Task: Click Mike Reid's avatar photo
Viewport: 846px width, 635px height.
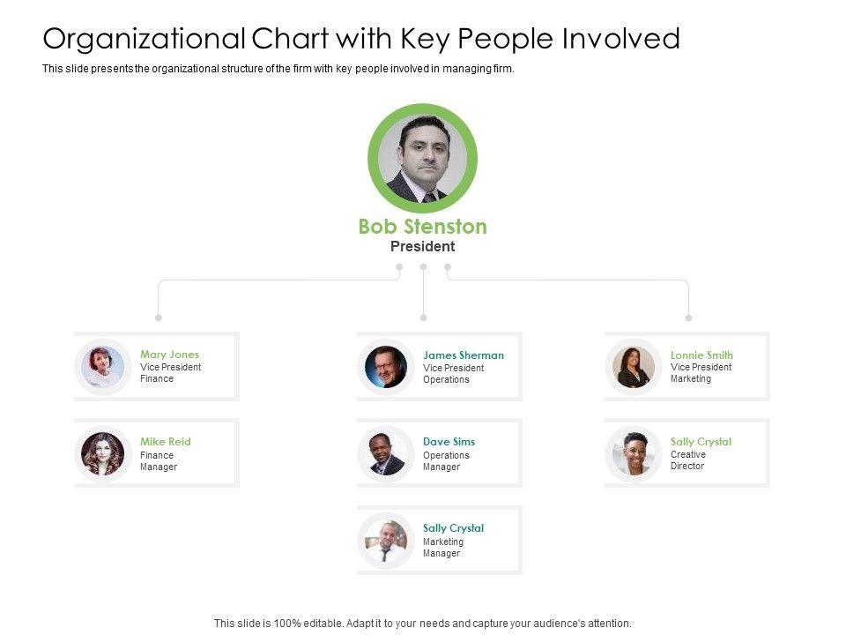Action: [103, 453]
